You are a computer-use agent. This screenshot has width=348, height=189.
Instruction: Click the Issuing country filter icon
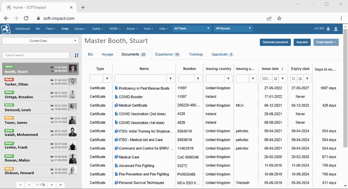tap(228, 79)
